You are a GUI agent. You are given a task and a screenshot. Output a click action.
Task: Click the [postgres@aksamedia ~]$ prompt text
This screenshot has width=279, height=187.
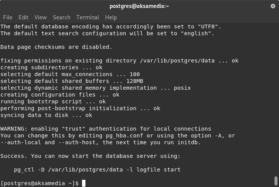39,183
